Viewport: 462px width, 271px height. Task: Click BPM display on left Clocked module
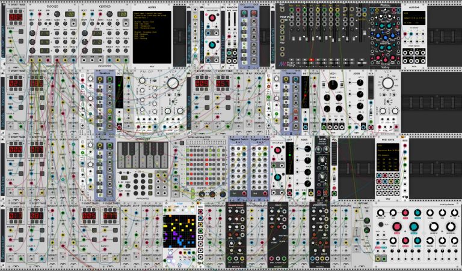[x=70, y=14]
